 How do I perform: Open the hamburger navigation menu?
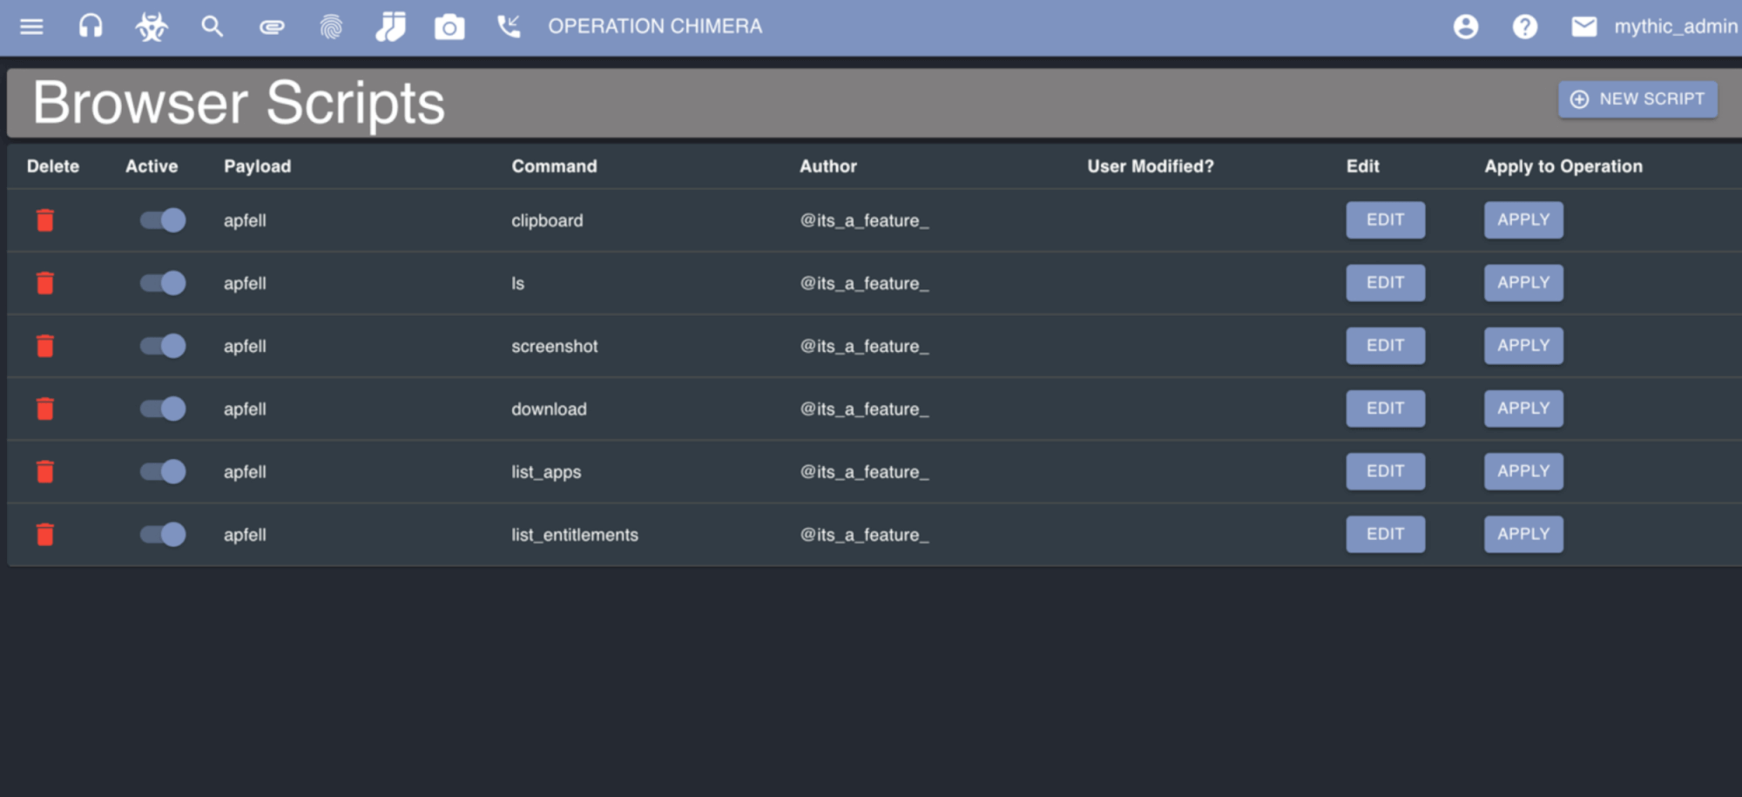tap(31, 27)
